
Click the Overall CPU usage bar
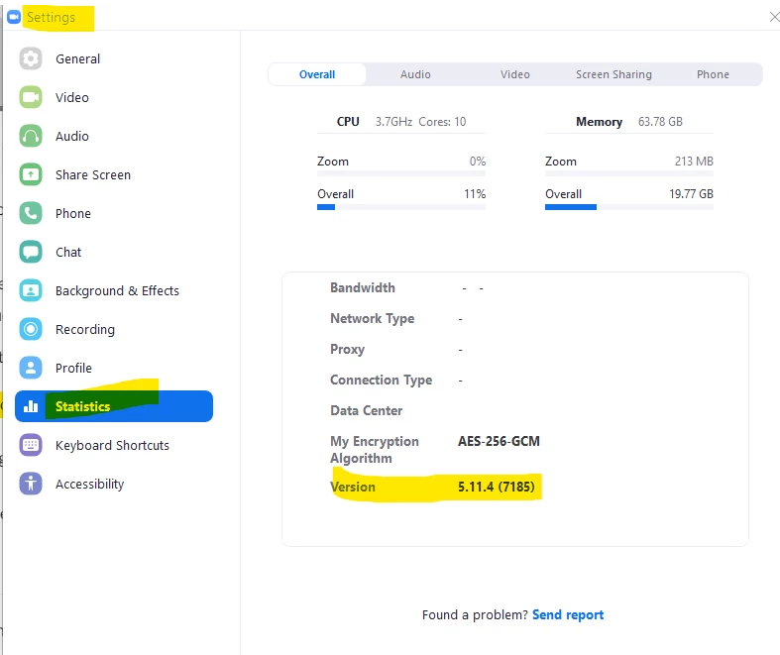pyautogui.click(x=401, y=207)
